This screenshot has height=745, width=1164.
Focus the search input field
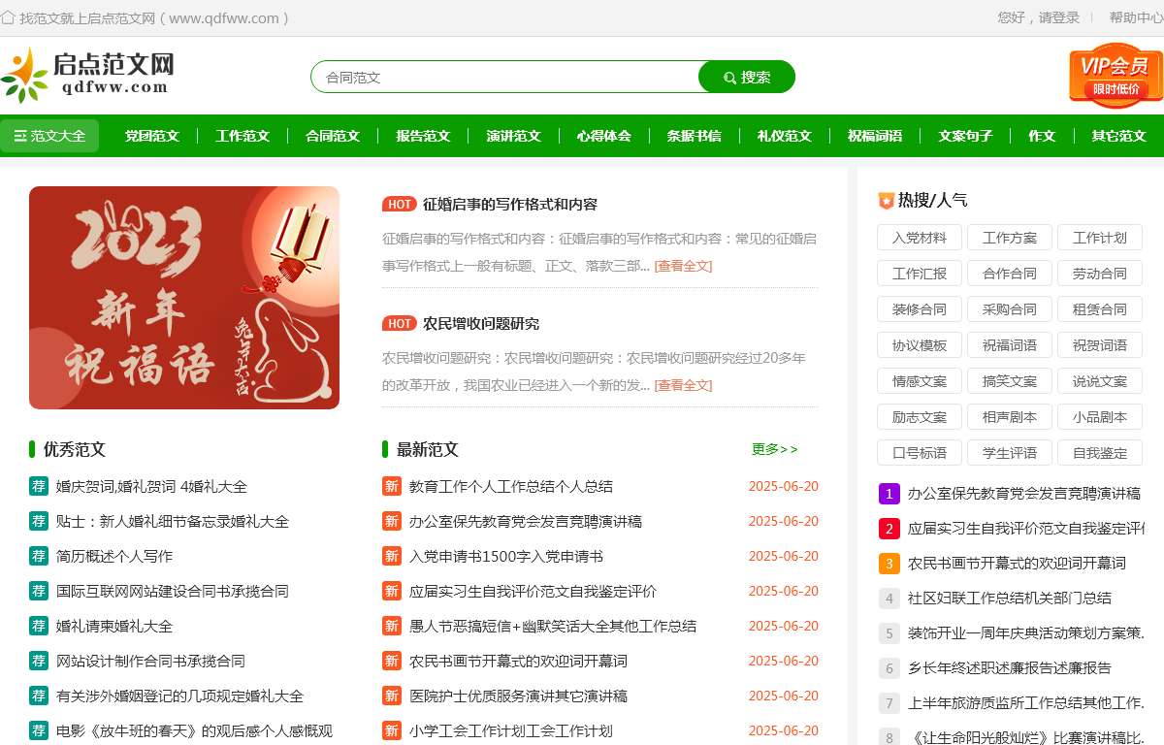tap(504, 78)
